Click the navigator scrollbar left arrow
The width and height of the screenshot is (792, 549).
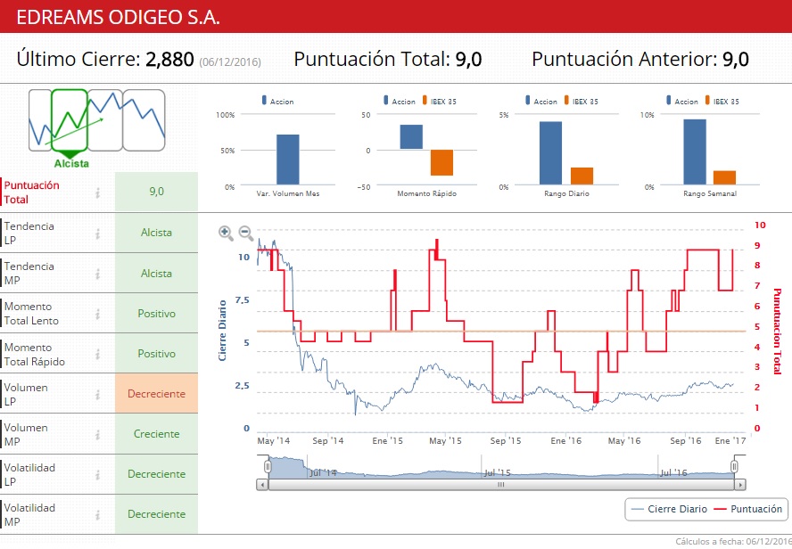pyautogui.click(x=262, y=485)
